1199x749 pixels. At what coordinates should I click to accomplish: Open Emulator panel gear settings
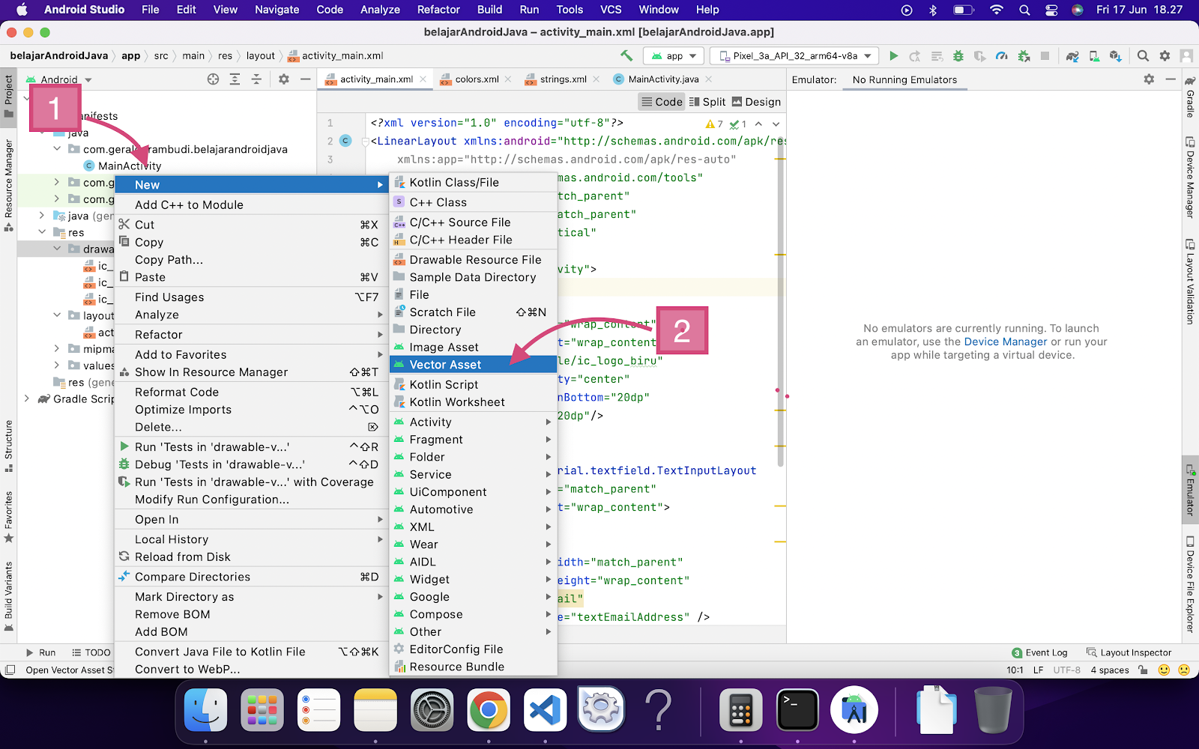tap(1149, 79)
